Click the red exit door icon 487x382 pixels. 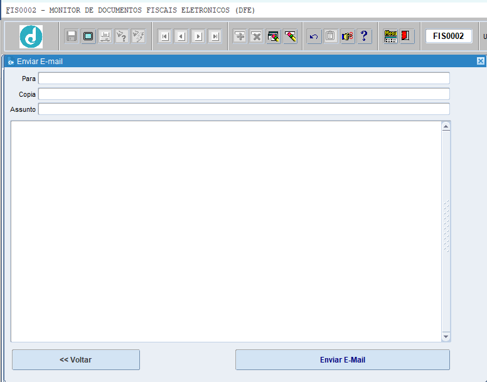pyautogui.click(x=406, y=36)
